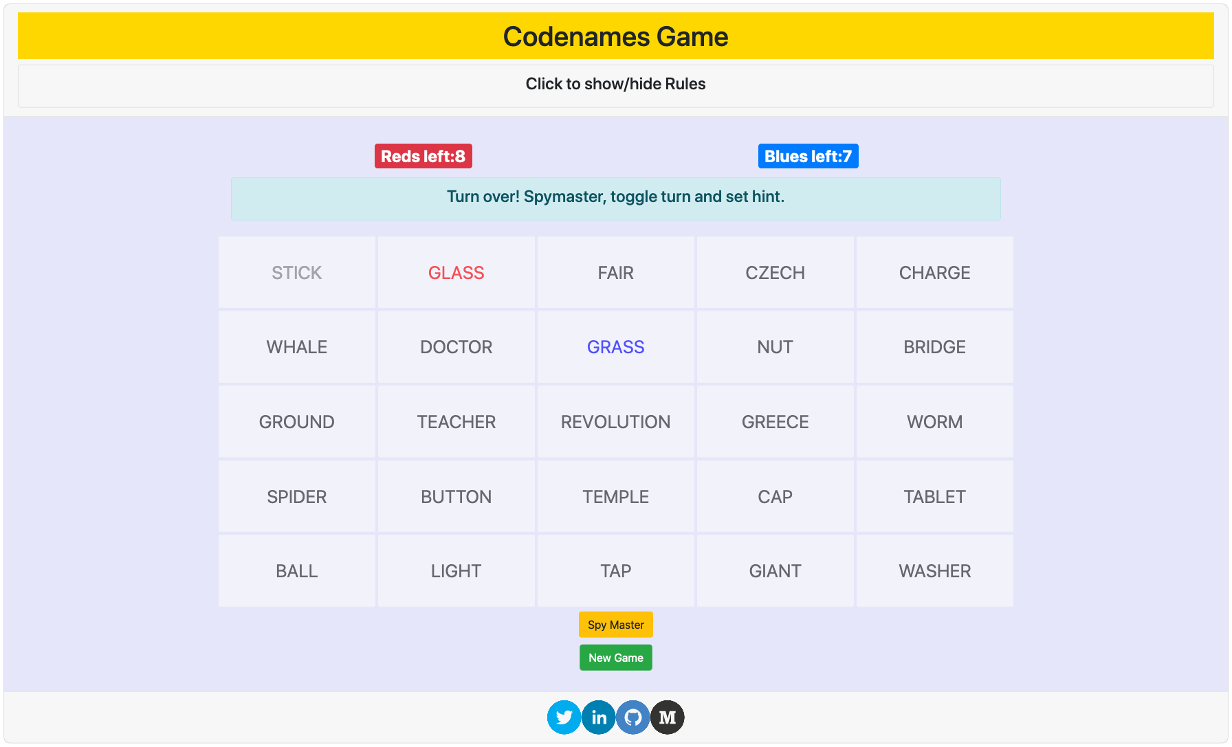Open the Twitter social icon

pos(564,717)
